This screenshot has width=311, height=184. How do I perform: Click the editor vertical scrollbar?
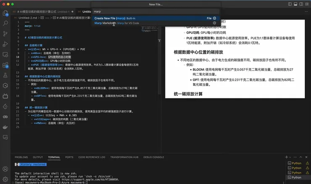coord(159,58)
